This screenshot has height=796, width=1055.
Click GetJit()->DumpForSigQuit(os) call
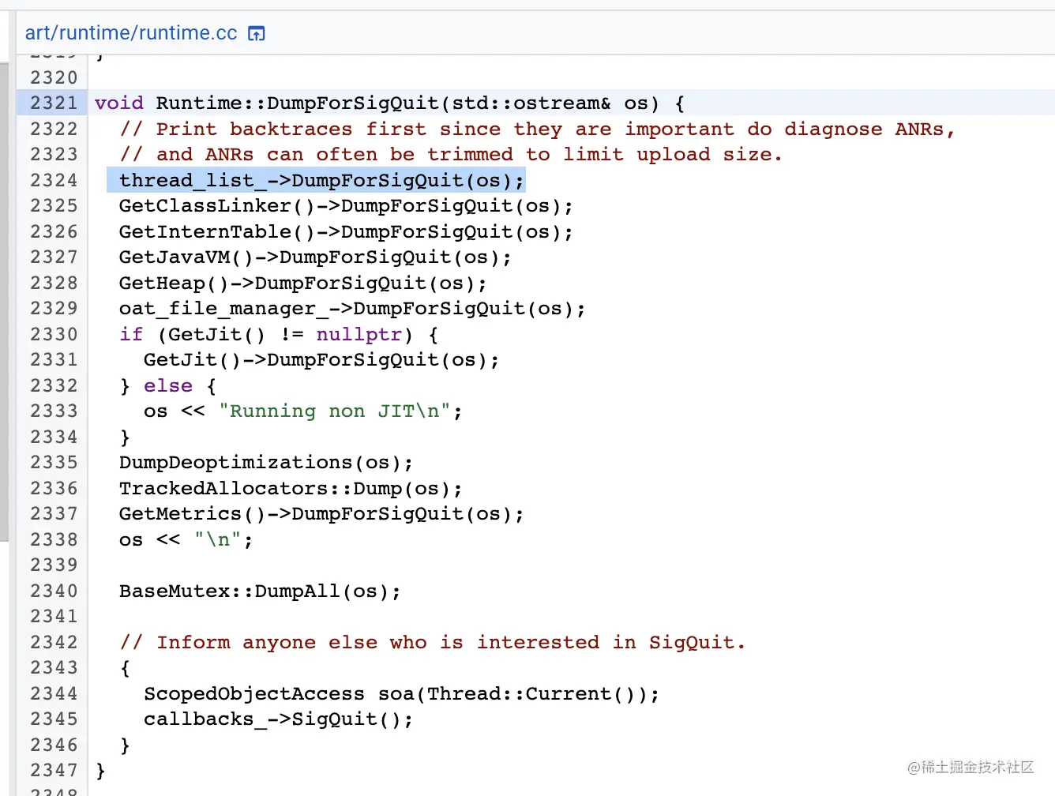321,360
